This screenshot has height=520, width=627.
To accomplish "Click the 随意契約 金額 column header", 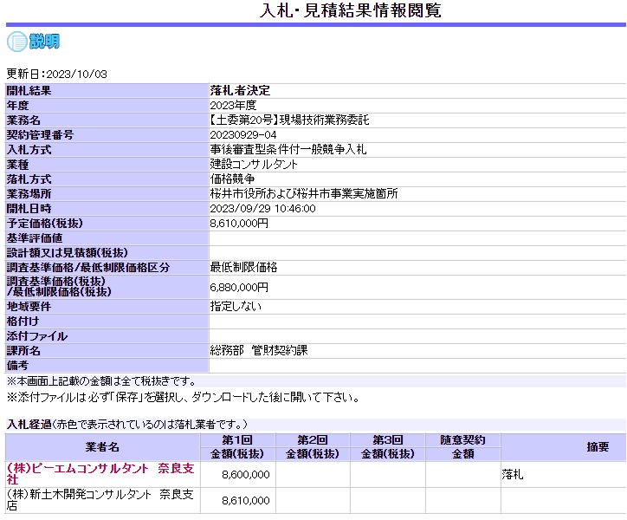I will click(x=462, y=447).
